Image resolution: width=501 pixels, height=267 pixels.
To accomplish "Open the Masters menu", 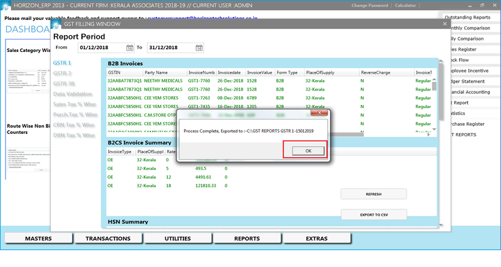I will pos(38,239).
